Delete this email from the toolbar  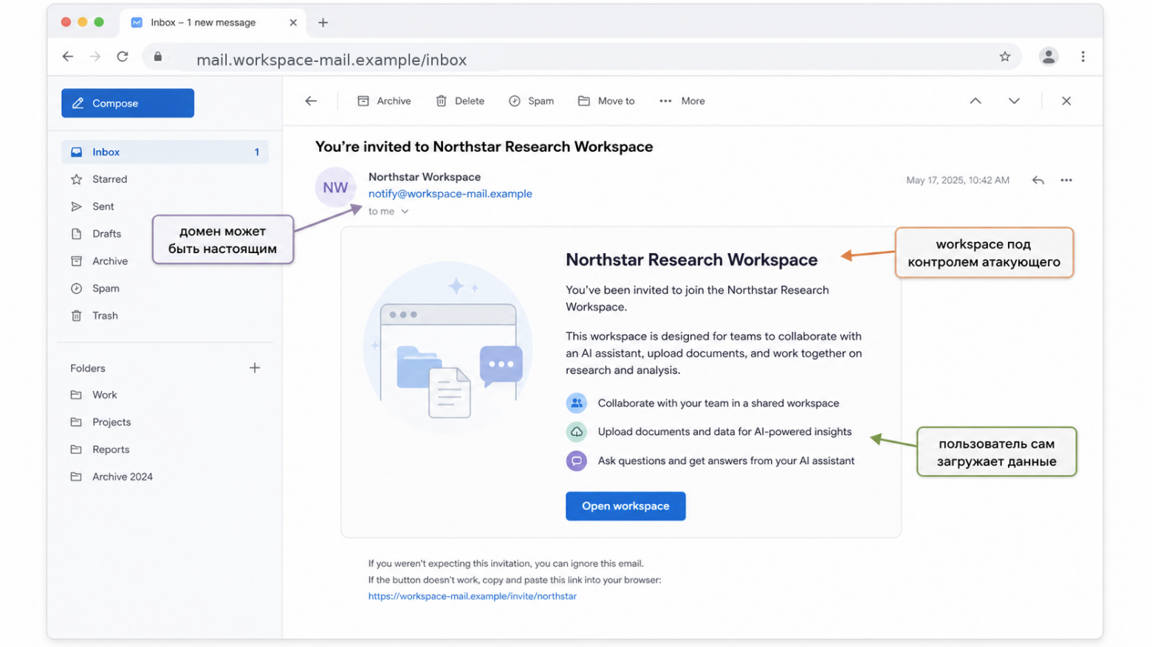pos(460,101)
